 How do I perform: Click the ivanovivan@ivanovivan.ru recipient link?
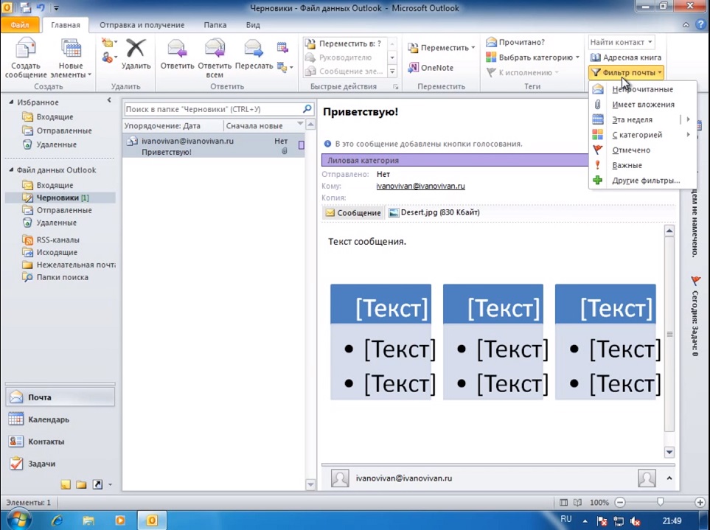pyautogui.click(x=420, y=186)
